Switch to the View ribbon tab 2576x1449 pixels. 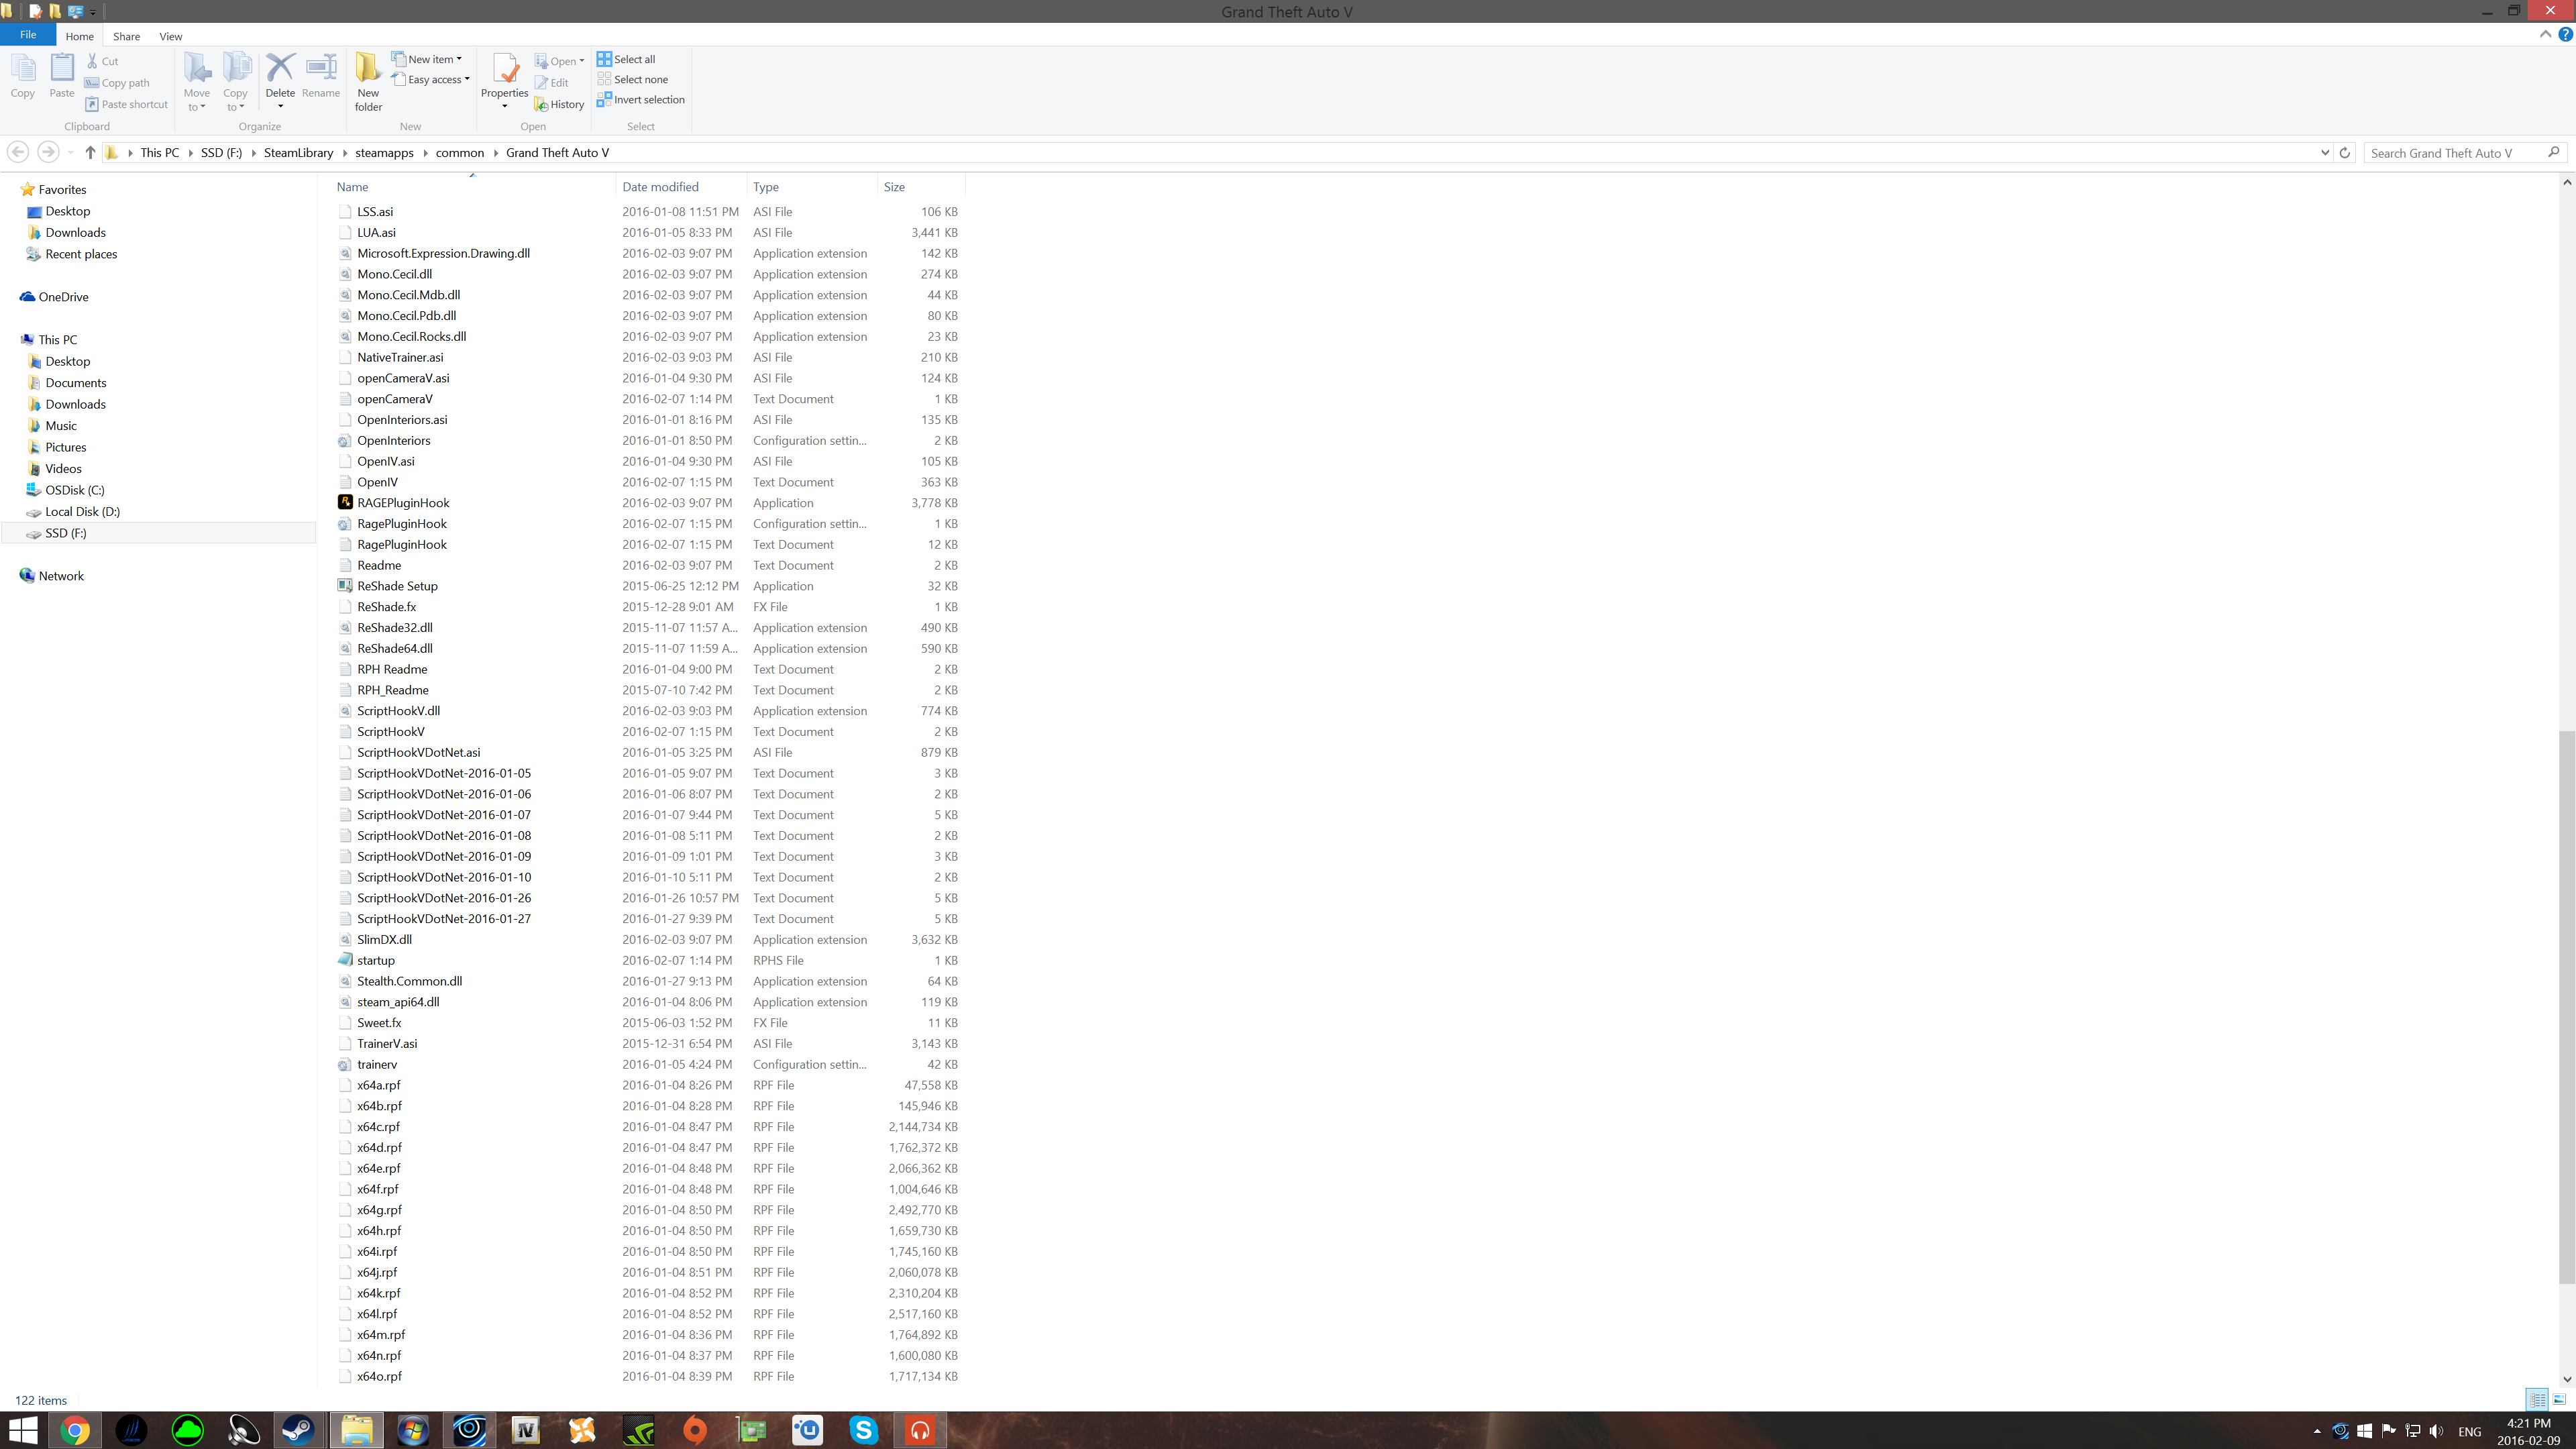pyautogui.click(x=170, y=36)
